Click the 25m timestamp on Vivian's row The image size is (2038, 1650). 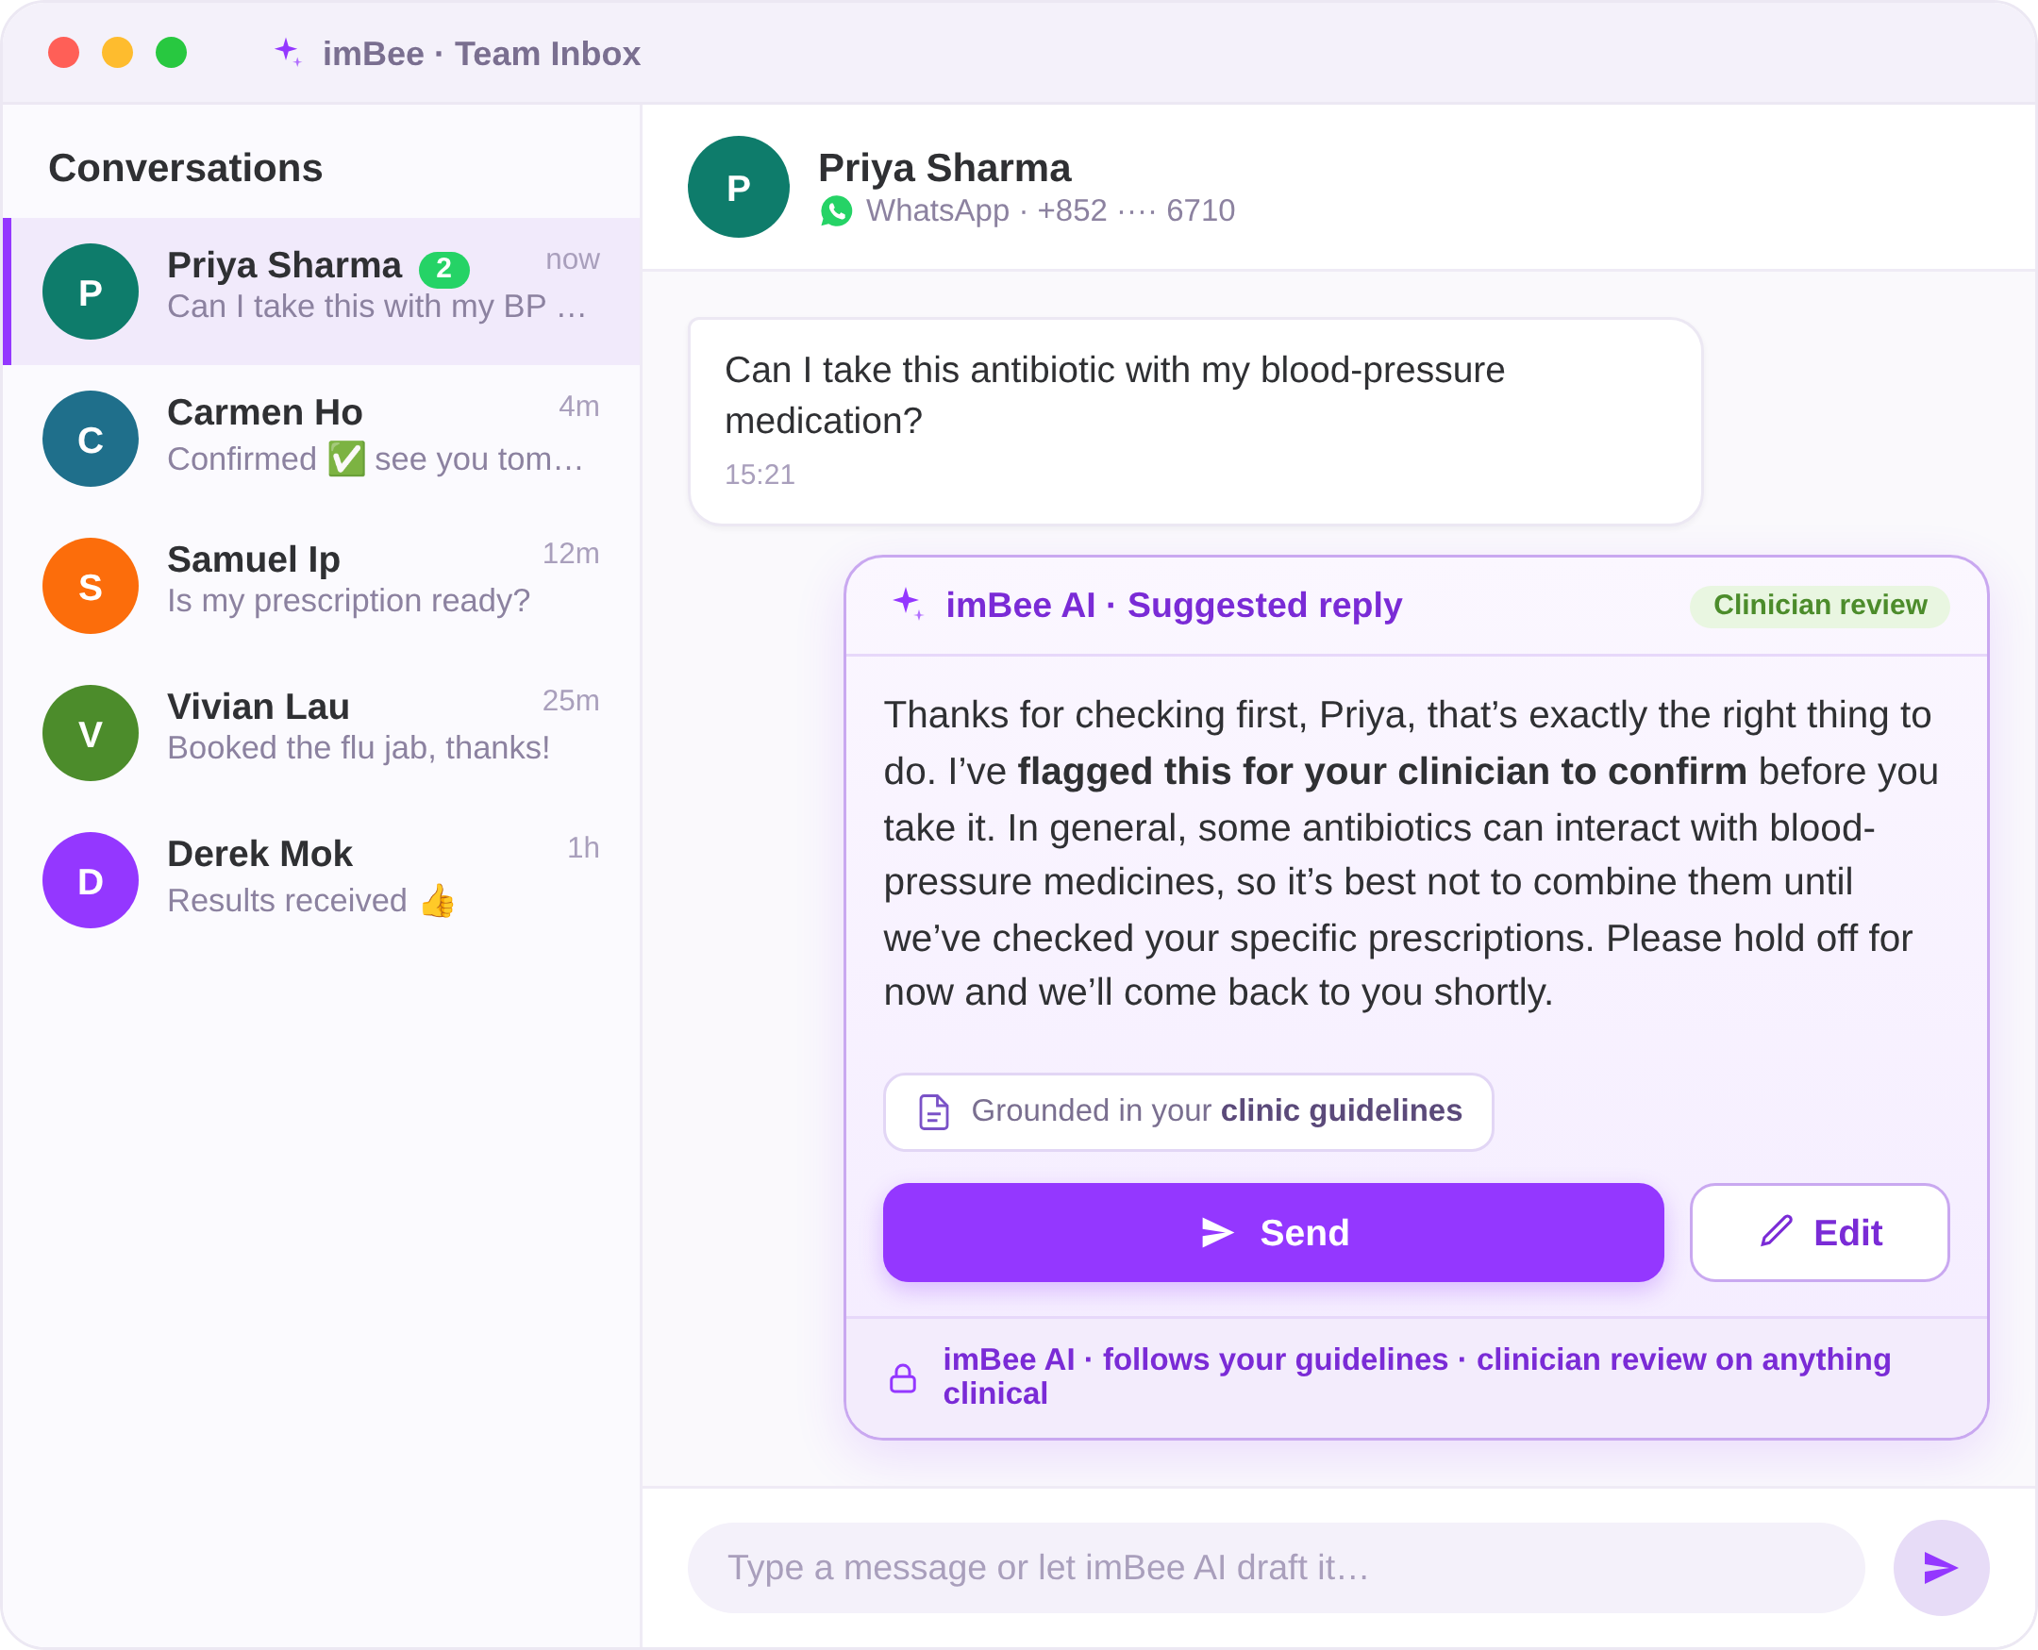coord(570,701)
